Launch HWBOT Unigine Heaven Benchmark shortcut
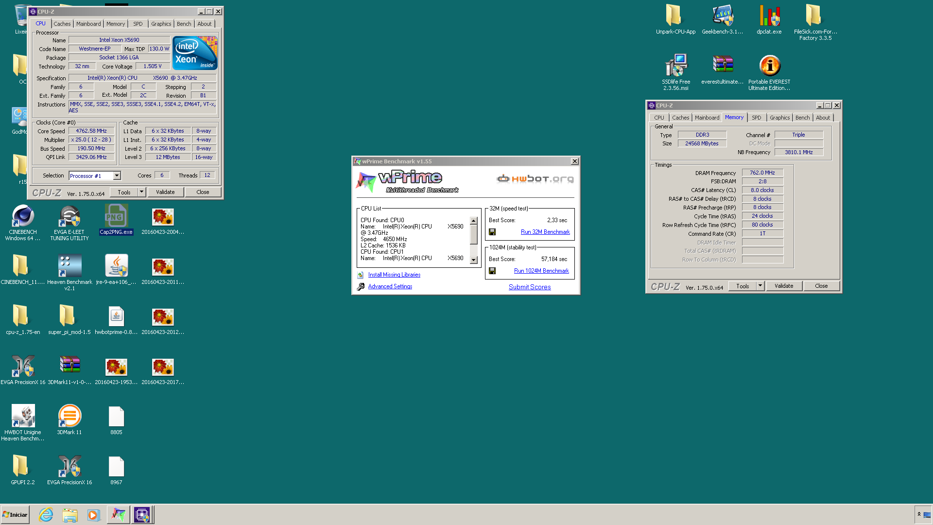Viewport: 933px width, 525px height. pyautogui.click(x=23, y=422)
